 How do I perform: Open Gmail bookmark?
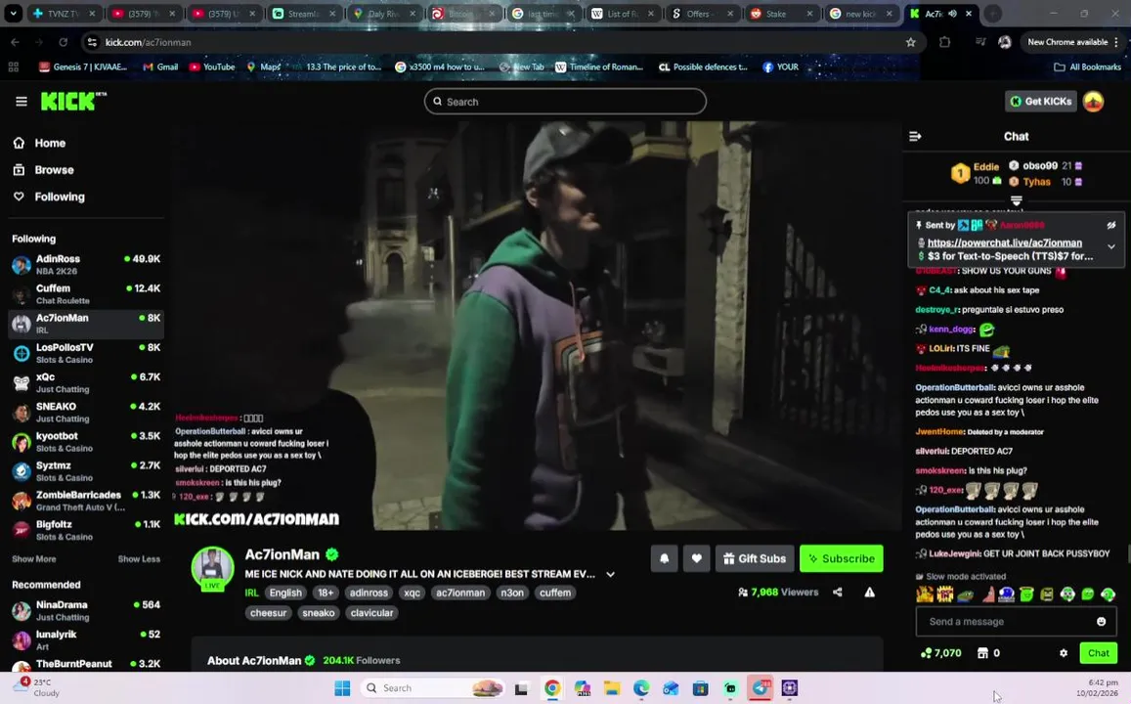[160, 67]
